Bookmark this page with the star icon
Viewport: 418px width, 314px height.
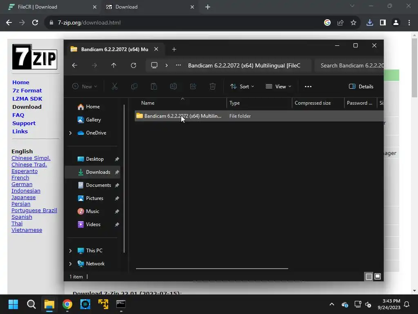pyautogui.click(x=354, y=23)
